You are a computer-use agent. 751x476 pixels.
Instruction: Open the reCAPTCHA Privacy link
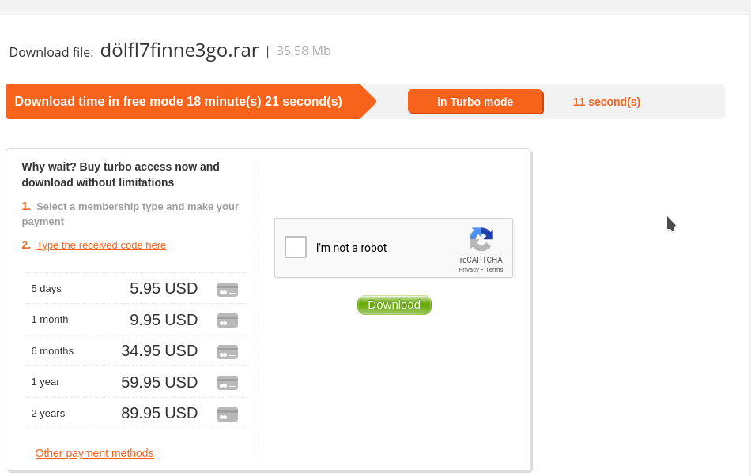466,269
